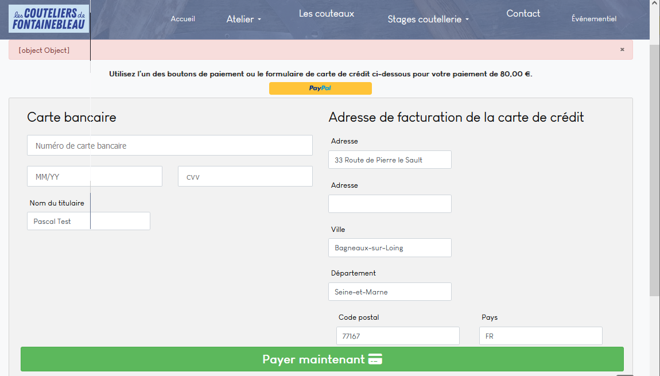Pay with the PayPal button

(320, 88)
